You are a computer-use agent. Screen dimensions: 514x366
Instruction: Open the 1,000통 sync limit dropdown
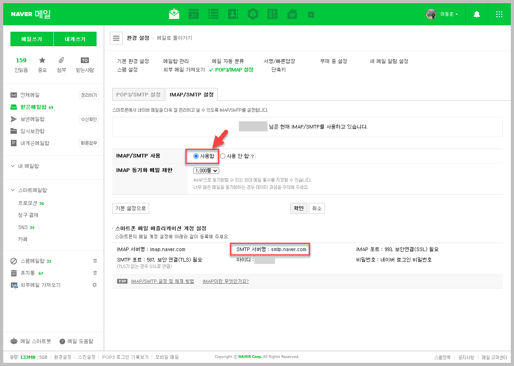pos(206,171)
